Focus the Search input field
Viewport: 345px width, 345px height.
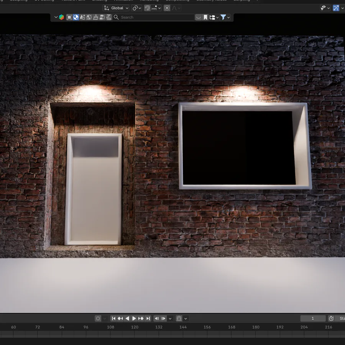click(154, 17)
